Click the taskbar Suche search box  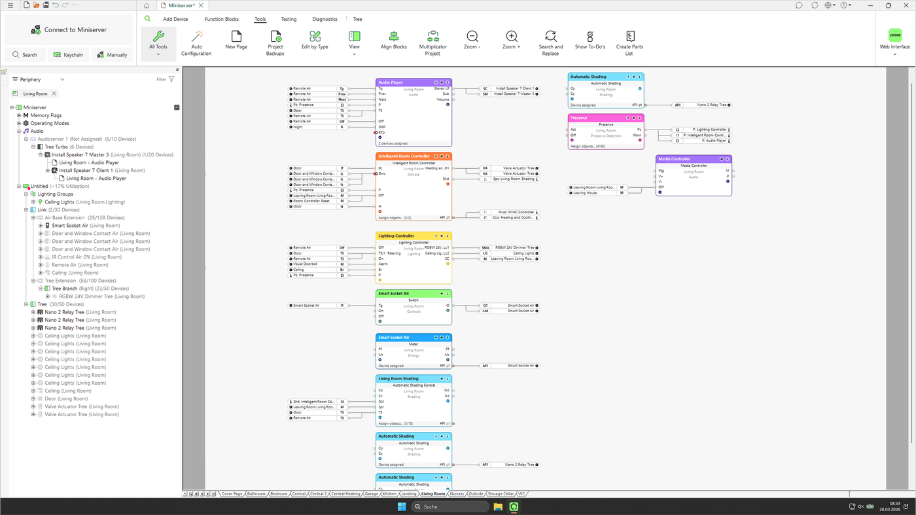coord(451,506)
